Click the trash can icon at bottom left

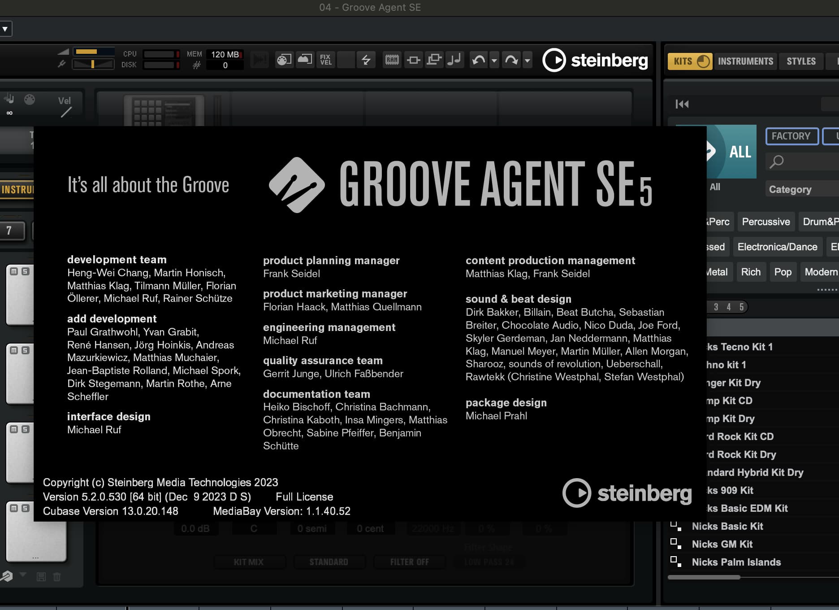(57, 577)
